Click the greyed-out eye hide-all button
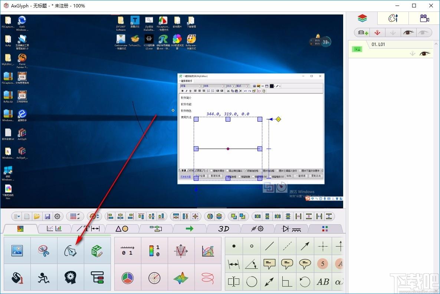The width and height of the screenshot is (440, 294). [423, 33]
